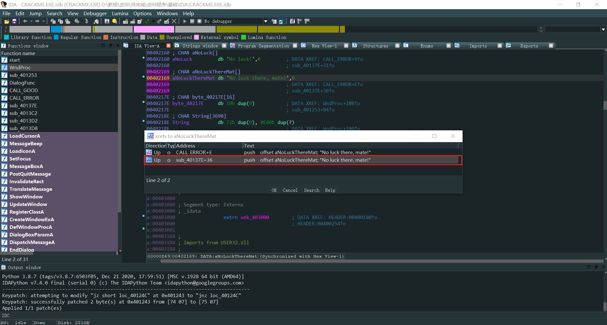Click OK in the xrefs dialog
The width and height of the screenshot is (607, 325).
pyautogui.click(x=274, y=190)
